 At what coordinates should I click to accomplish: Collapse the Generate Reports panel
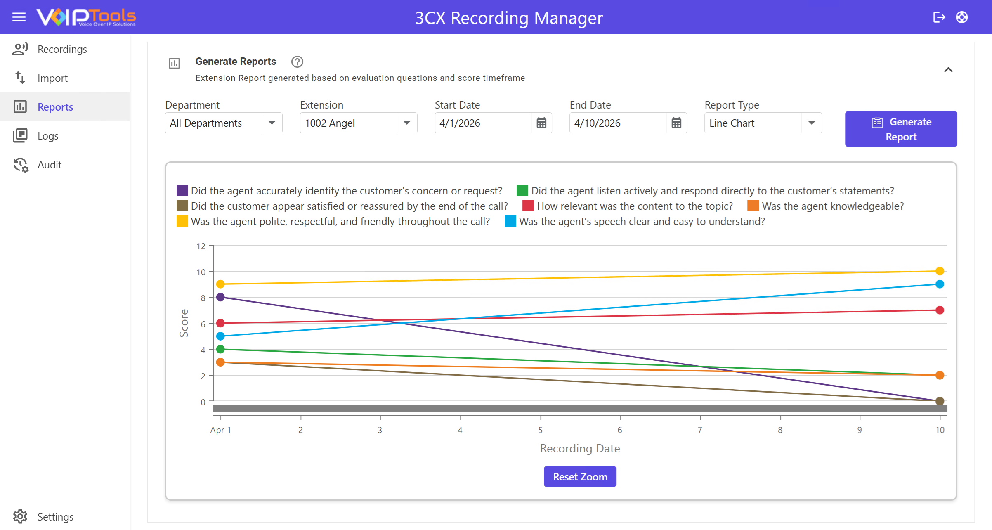pyautogui.click(x=948, y=70)
